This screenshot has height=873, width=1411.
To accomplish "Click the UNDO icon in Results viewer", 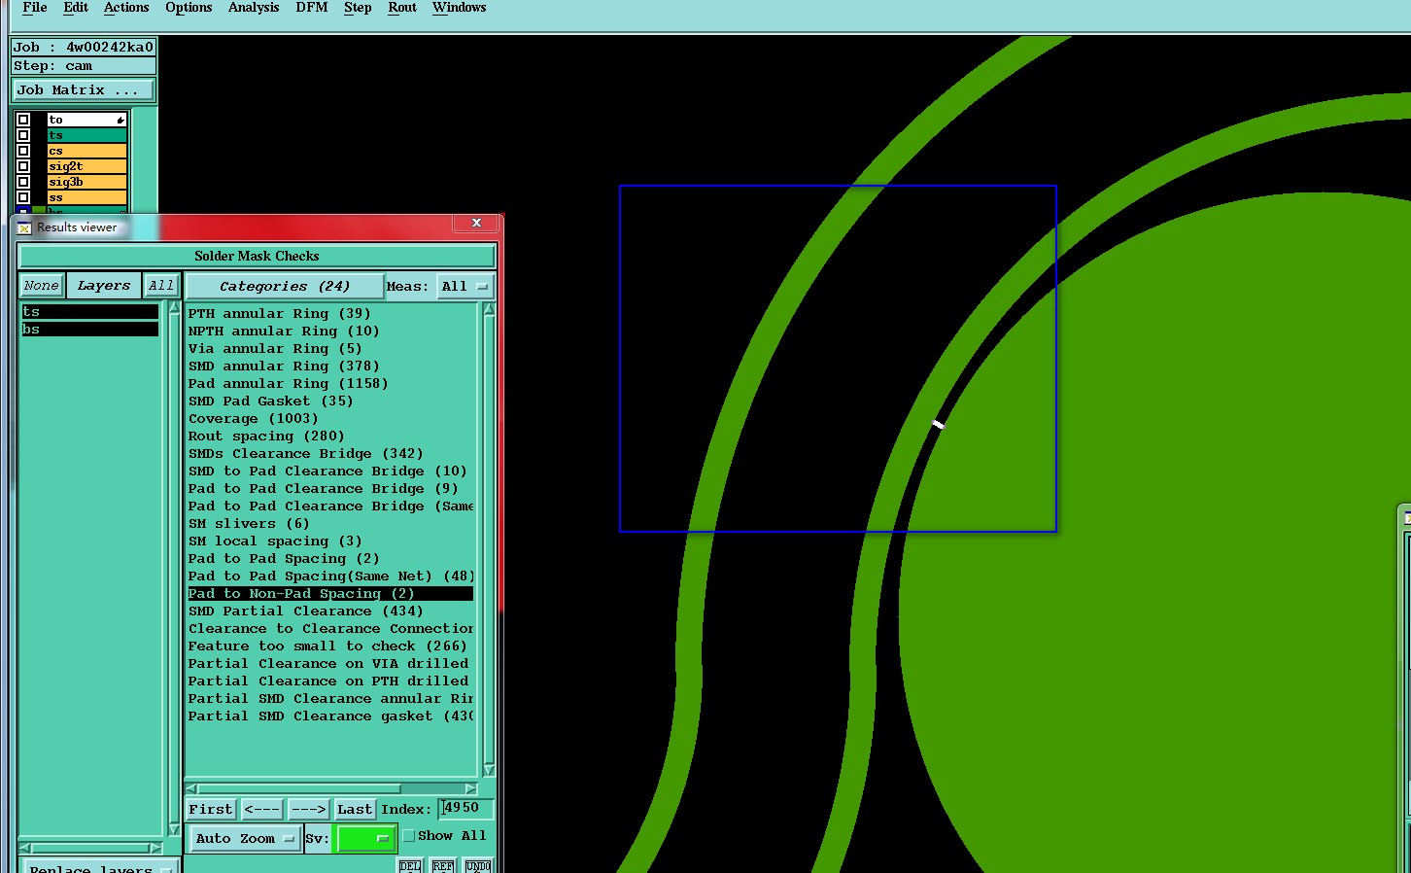I will 478,865.
